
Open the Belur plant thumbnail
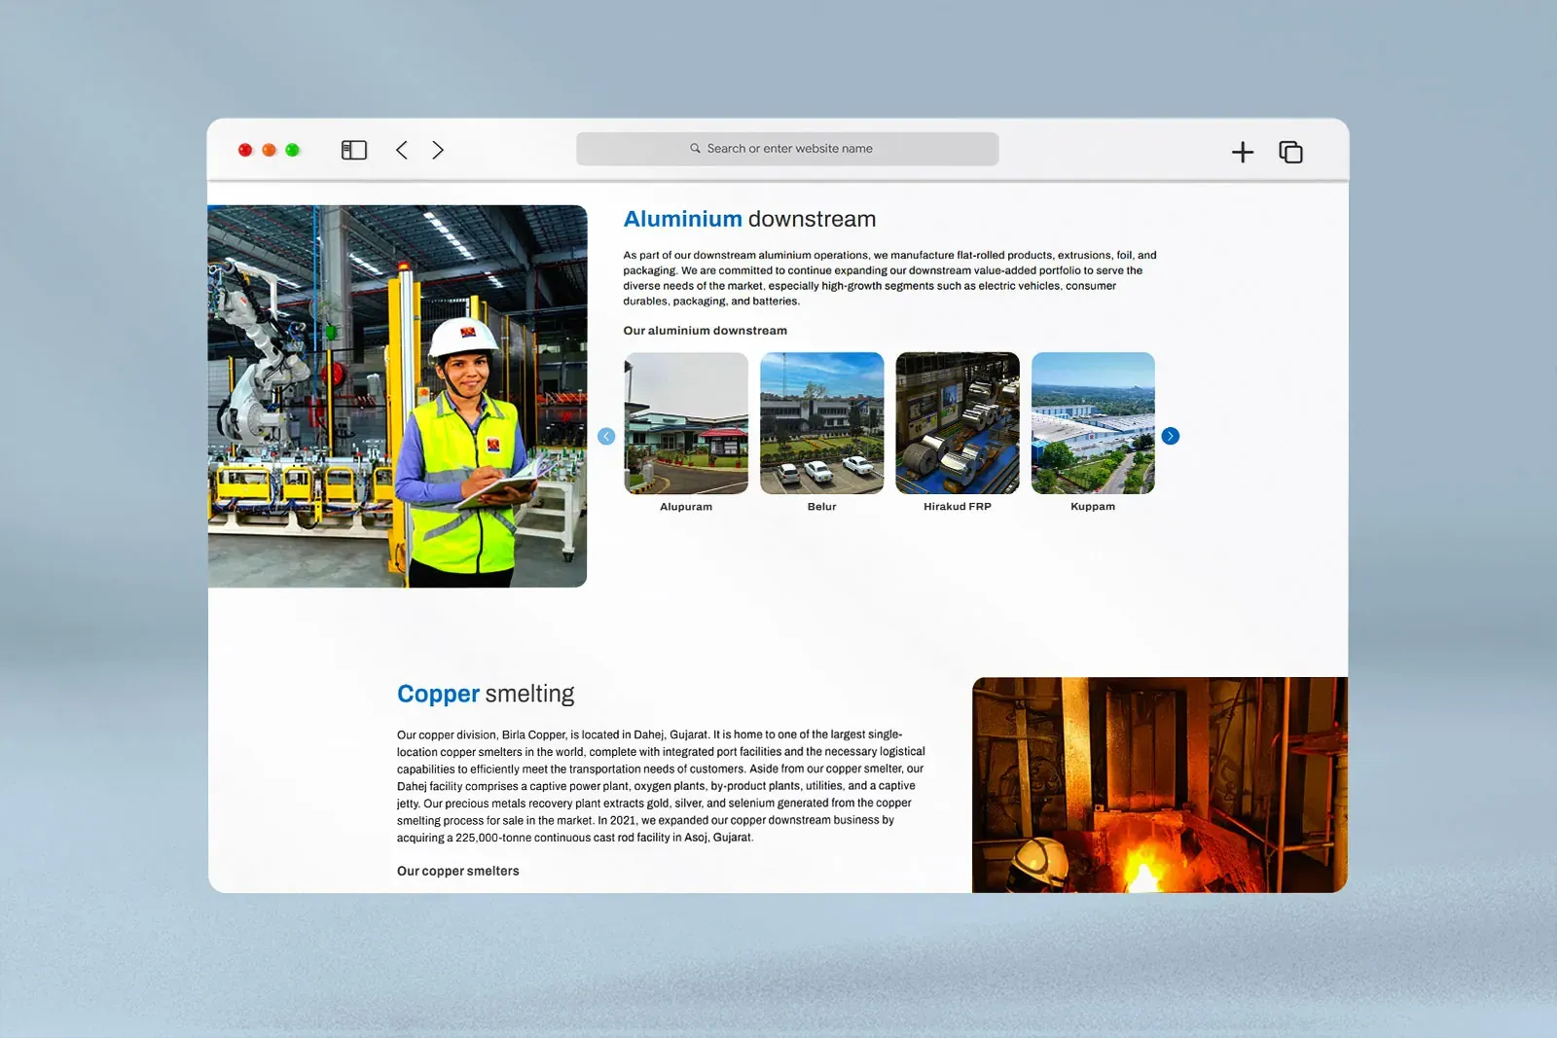(x=822, y=423)
